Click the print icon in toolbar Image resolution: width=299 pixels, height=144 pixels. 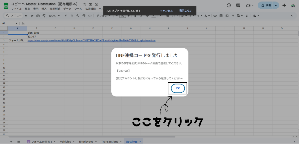point(38,16)
